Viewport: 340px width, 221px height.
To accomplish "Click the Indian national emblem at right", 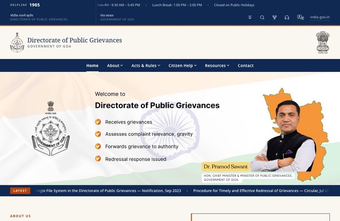I will [323, 42].
